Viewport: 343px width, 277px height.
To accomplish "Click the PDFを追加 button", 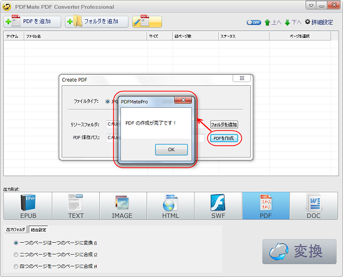I will click(32, 22).
